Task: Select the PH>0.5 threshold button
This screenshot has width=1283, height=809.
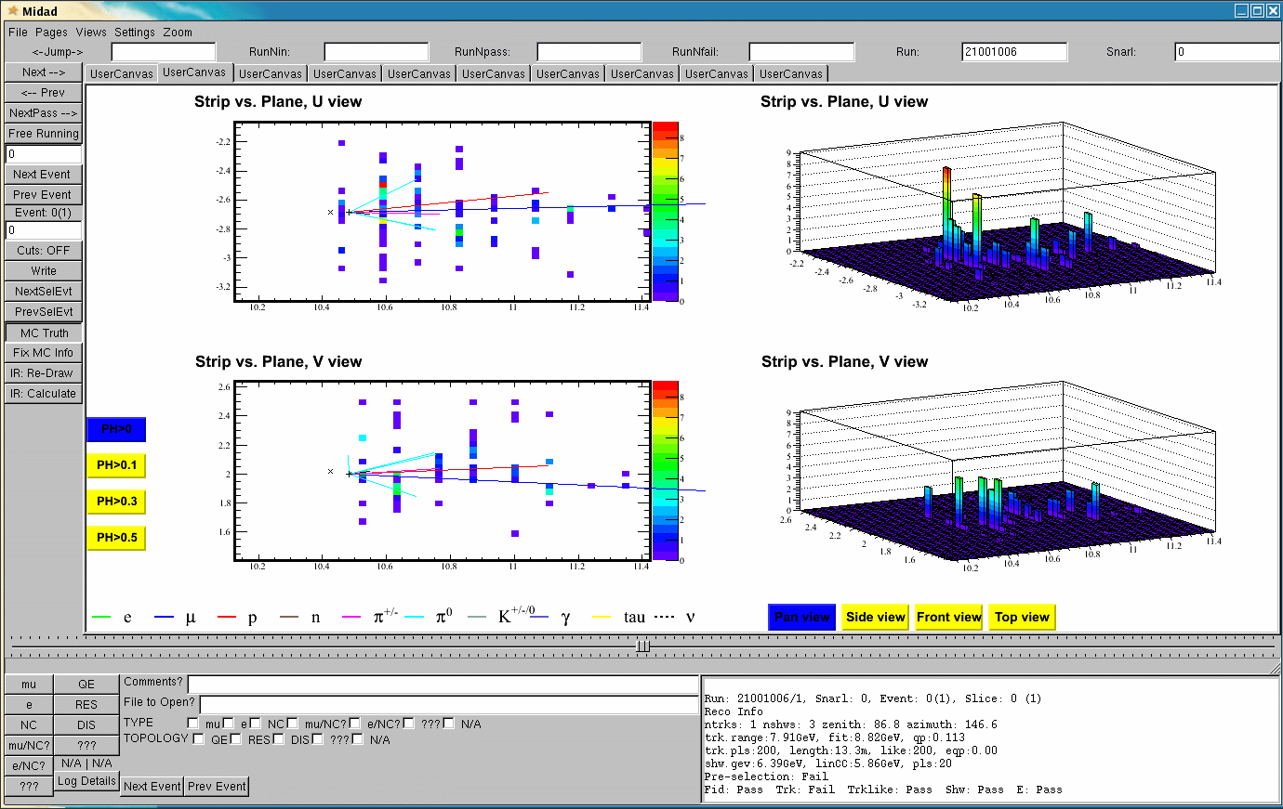Action: point(116,538)
